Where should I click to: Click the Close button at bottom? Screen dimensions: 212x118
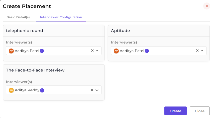pos(199,111)
